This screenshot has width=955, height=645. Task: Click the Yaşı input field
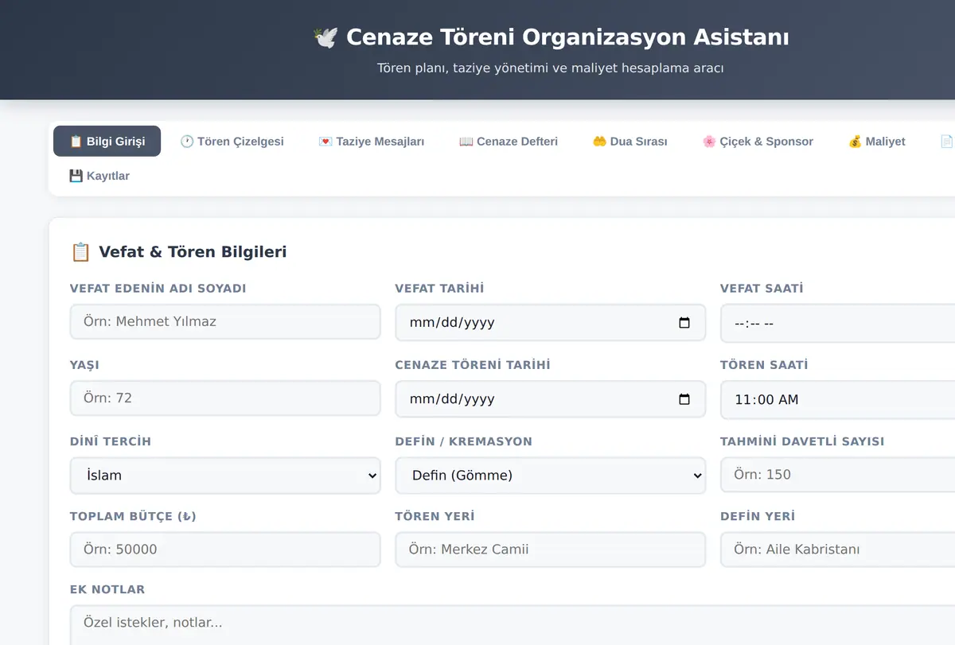pos(225,398)
